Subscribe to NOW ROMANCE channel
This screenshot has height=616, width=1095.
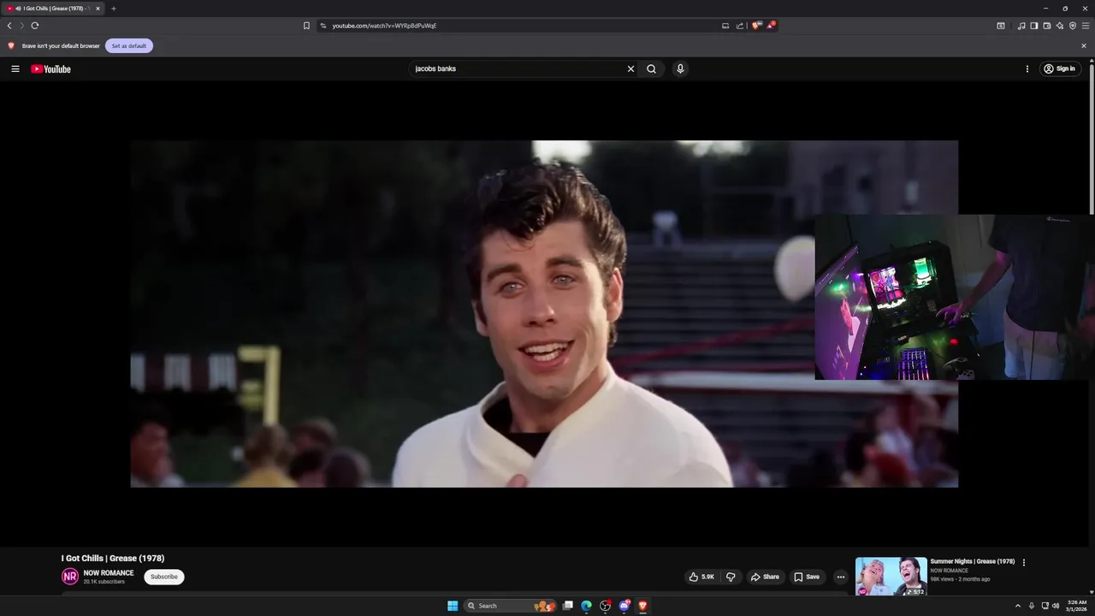tap(164, 577)
